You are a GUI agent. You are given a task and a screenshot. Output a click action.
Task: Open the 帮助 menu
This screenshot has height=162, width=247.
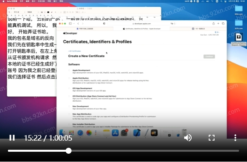61,1
